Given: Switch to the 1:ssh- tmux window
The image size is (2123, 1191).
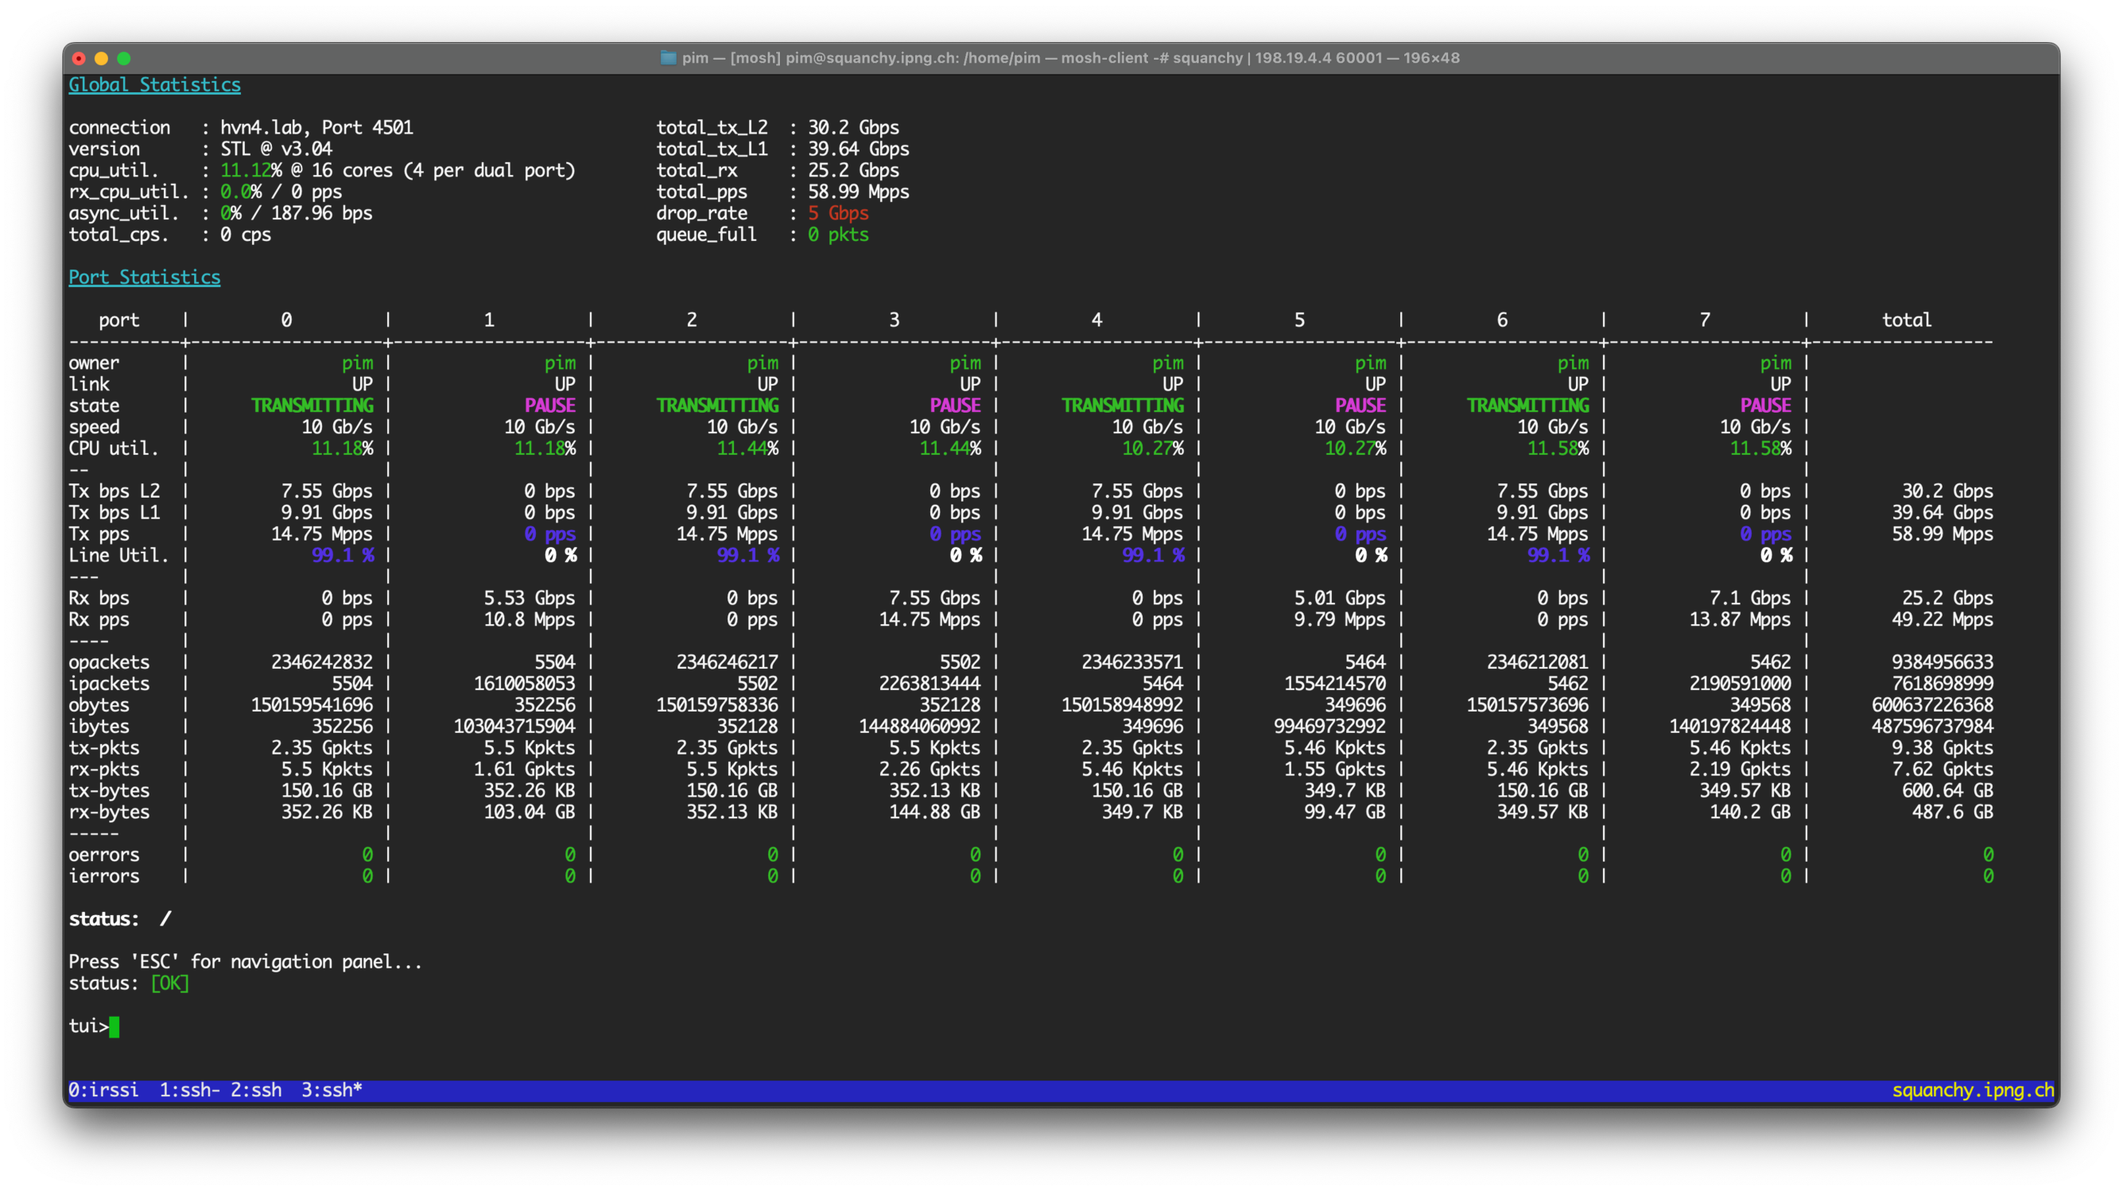Looking at the screenshot, I should pyautogui.click(x=189, y=1089).
